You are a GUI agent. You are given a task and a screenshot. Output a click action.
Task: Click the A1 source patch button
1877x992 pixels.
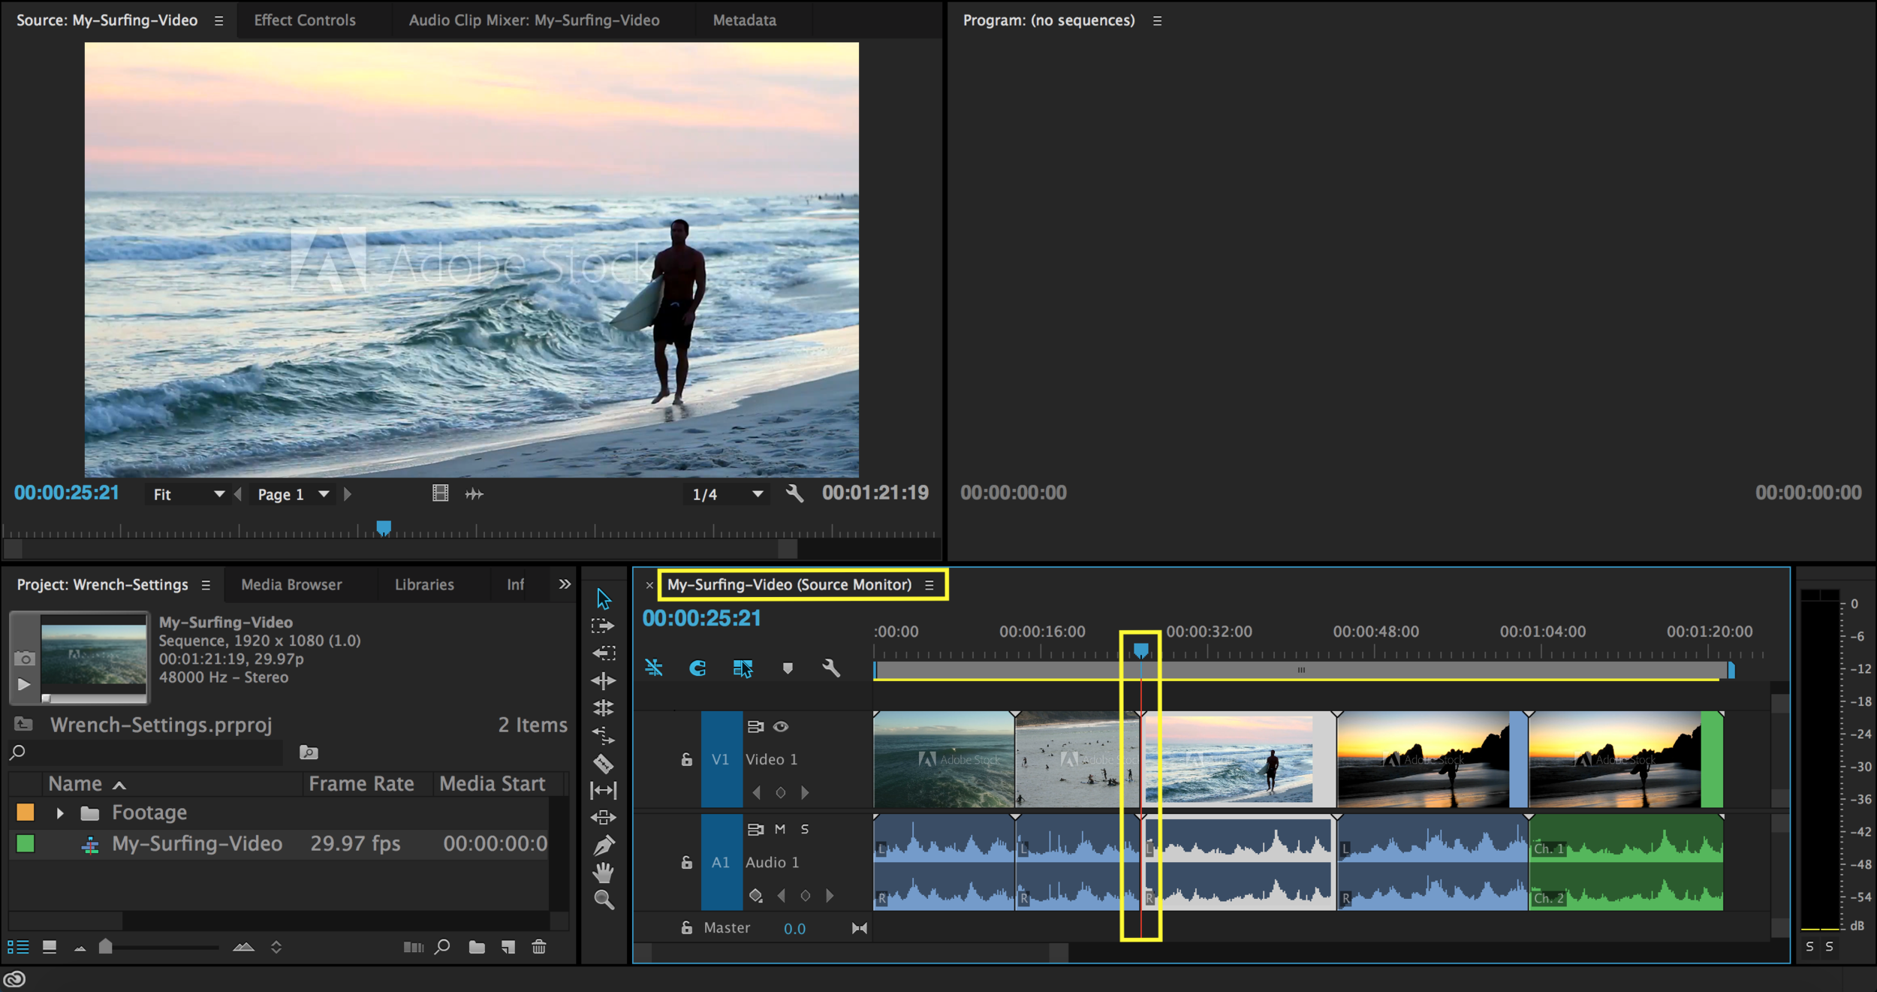click(721, 862)
